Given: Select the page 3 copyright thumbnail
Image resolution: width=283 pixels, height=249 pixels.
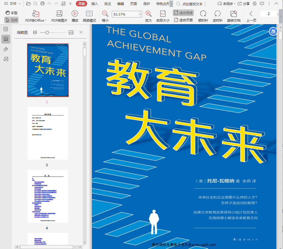Looking at the screenshot, I should coord(48,133).
